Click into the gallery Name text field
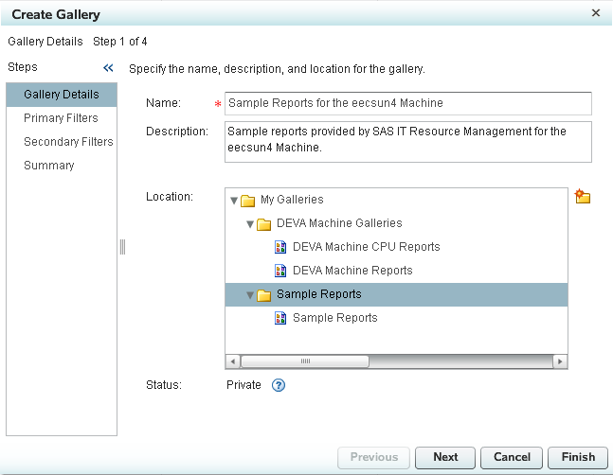Image resolution: width=613 pixels, height=475 pixels. pos(407,103)
